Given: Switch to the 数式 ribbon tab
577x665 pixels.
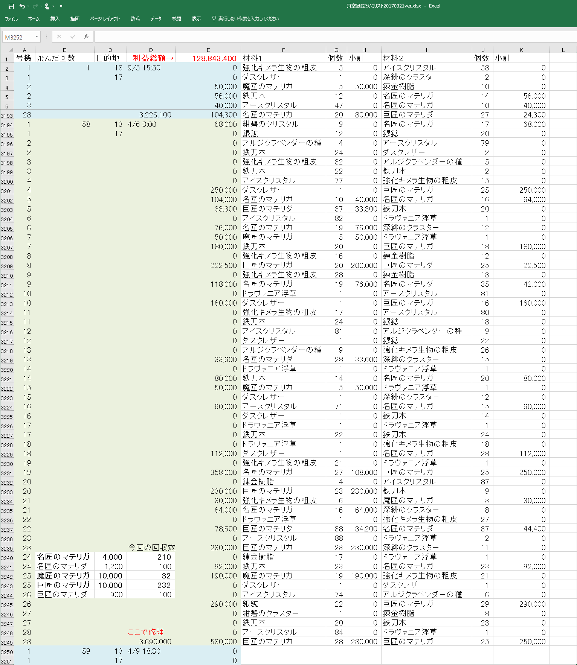Looking at the screenshot, I should coord(135,18).
